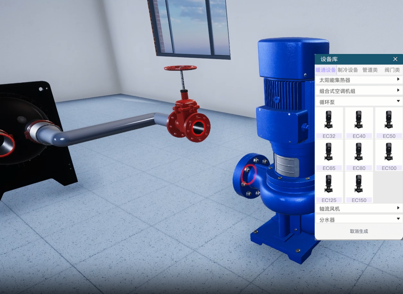403x294 pixels.
Task: Pick the EC65 pump model
Action: [329, 152]
